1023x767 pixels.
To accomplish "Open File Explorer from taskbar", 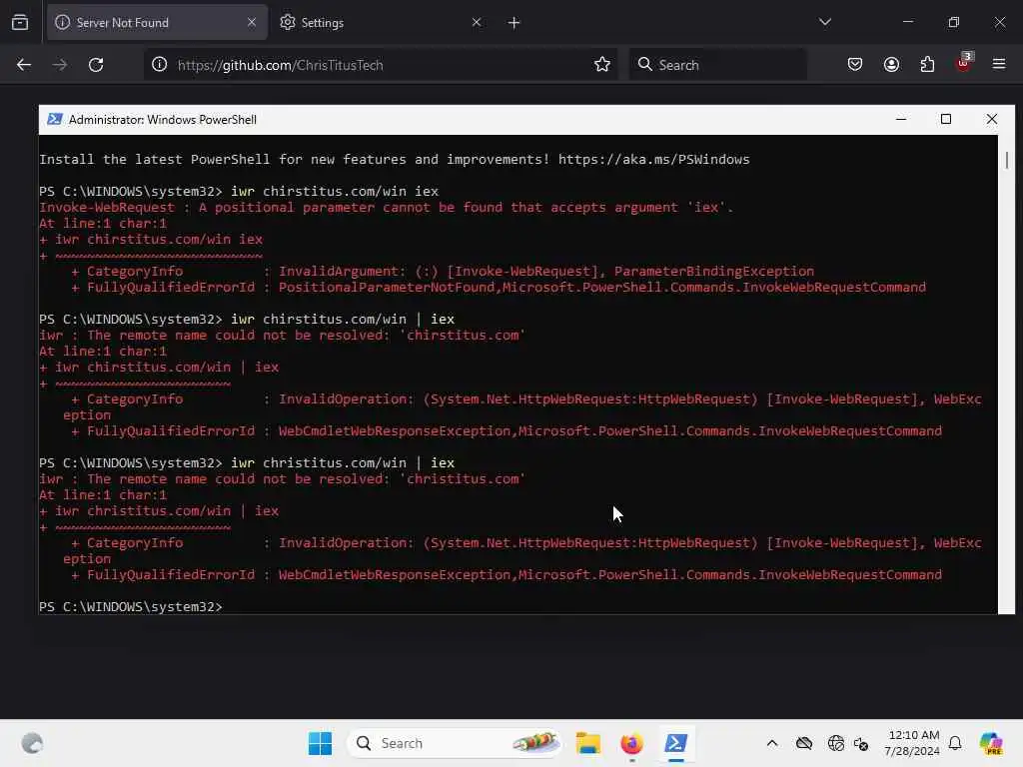I will (x=588, y=743).
